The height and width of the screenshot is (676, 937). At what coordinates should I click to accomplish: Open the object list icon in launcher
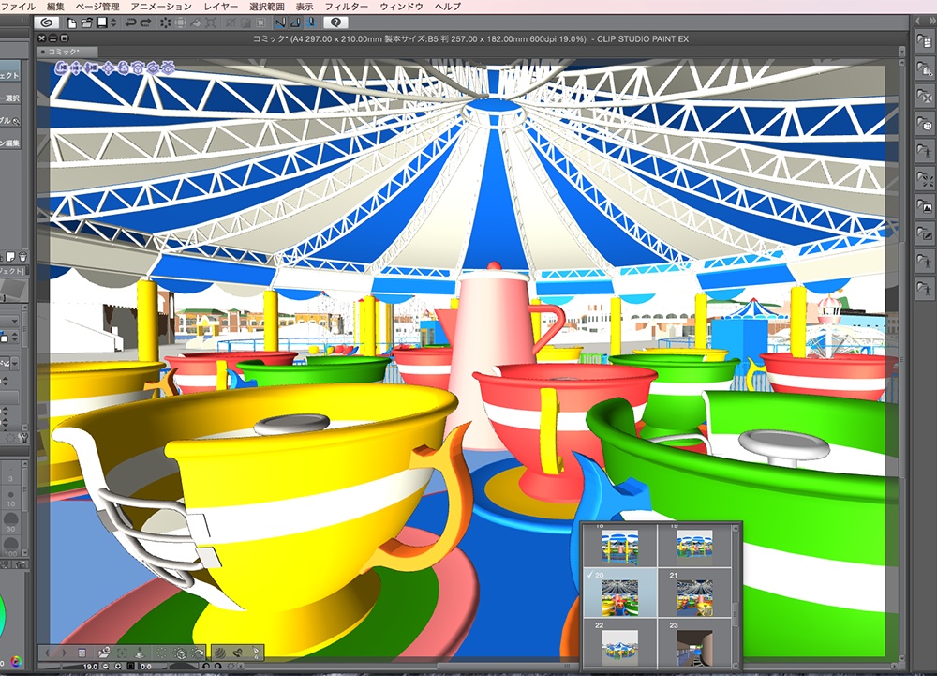tap(82, 653)
